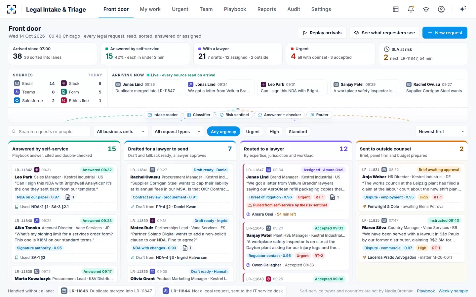The height and width of the screenshot is (297, 476).
Task: Filter requests by High urgency chip
Action: (x=274, y=132)
